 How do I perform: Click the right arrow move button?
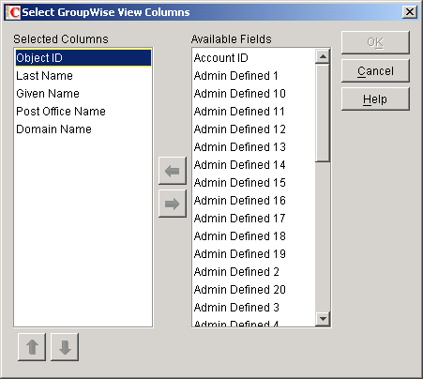point(173,204)
